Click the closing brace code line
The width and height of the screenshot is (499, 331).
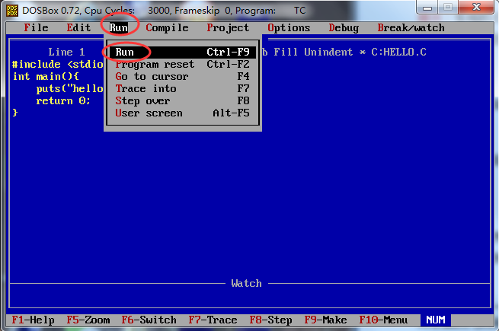14,113
